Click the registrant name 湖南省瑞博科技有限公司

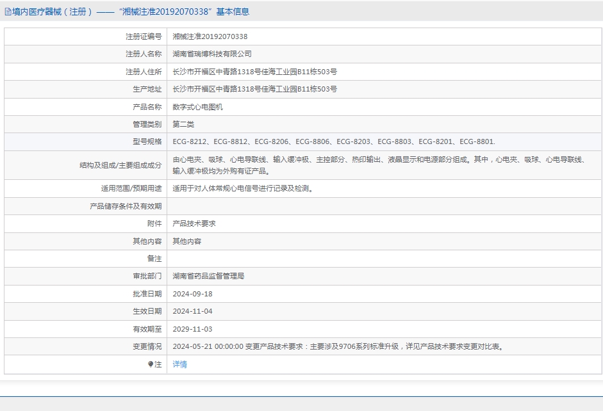click(212, 54)
